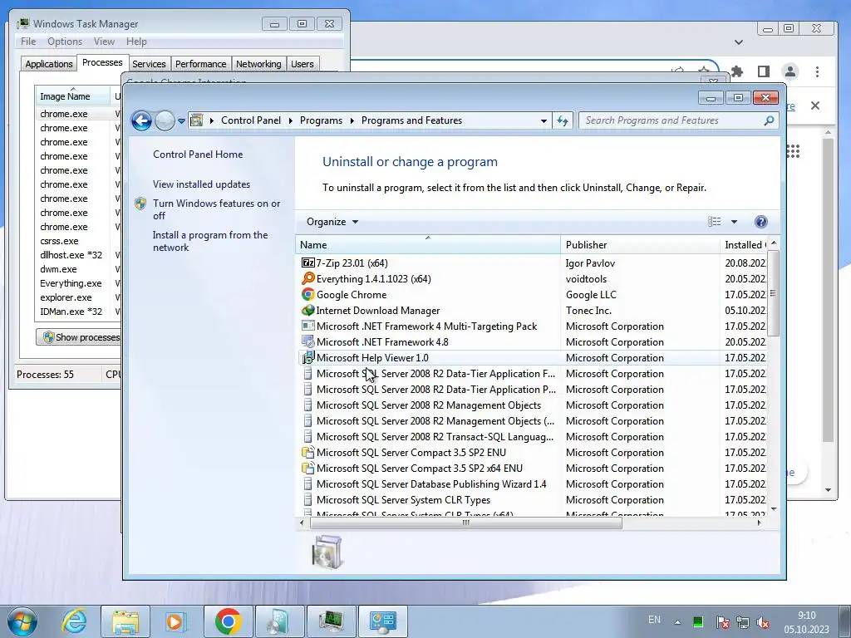Click the vertical scrollbar of programs list
This screenshot has height=638, width=851.
pyautogui.click(x=774, y=293)
